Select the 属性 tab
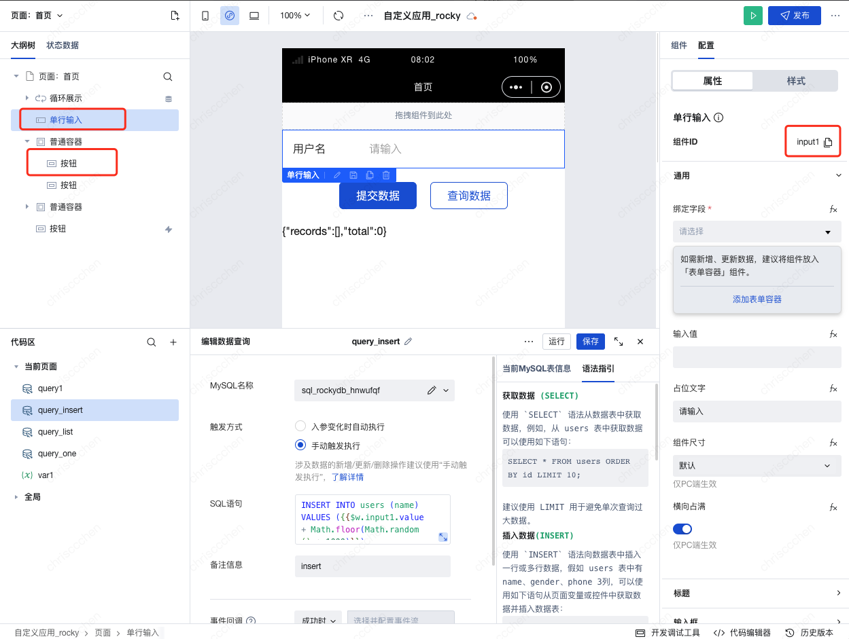Viewport: 849px width, 639px height. (712, 81)
